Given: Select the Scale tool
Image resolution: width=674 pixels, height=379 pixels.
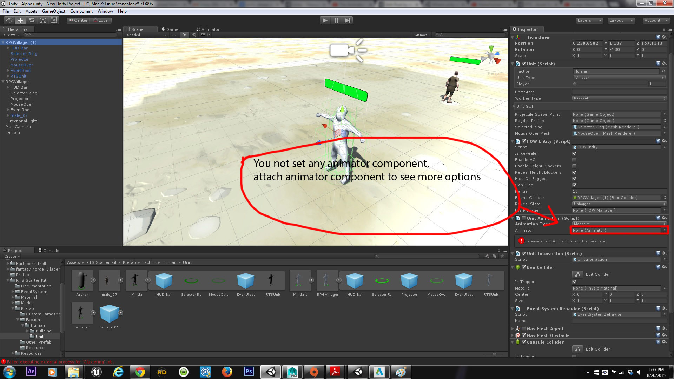Looking at the screenshot, I should click(43, 20).
